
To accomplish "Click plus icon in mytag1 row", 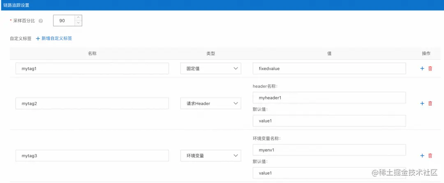I will [422, 68].
